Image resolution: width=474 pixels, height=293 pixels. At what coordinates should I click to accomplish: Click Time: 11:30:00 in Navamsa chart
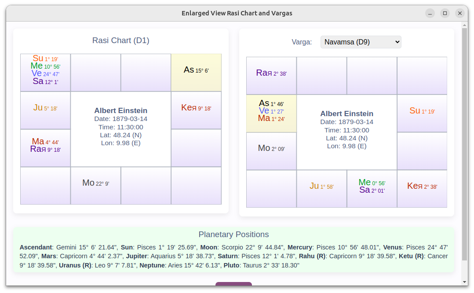click(347, 130)
